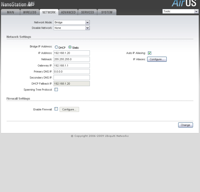Click the NanoStation M5 logo

pos(18,4)
